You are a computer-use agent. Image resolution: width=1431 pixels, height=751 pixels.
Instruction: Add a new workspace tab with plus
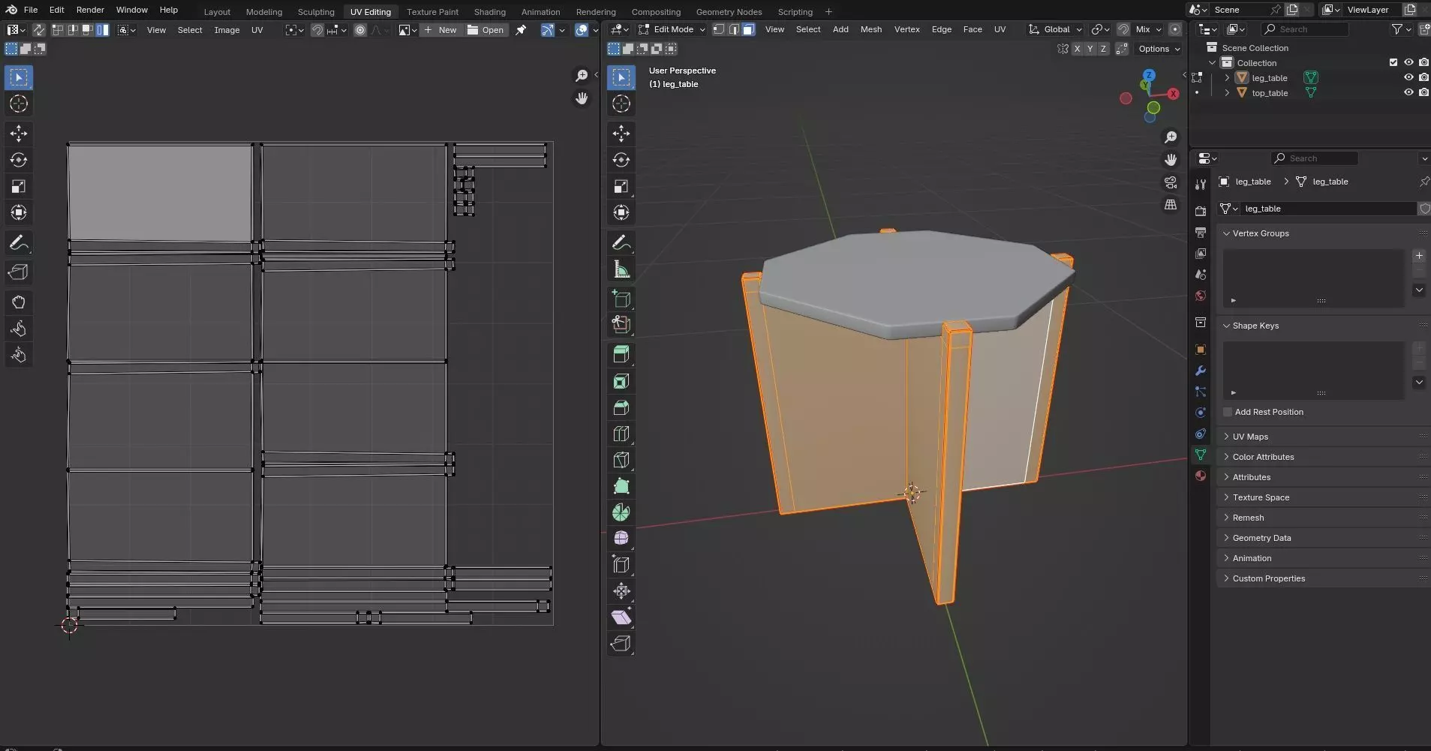click(x=828, y=11)
